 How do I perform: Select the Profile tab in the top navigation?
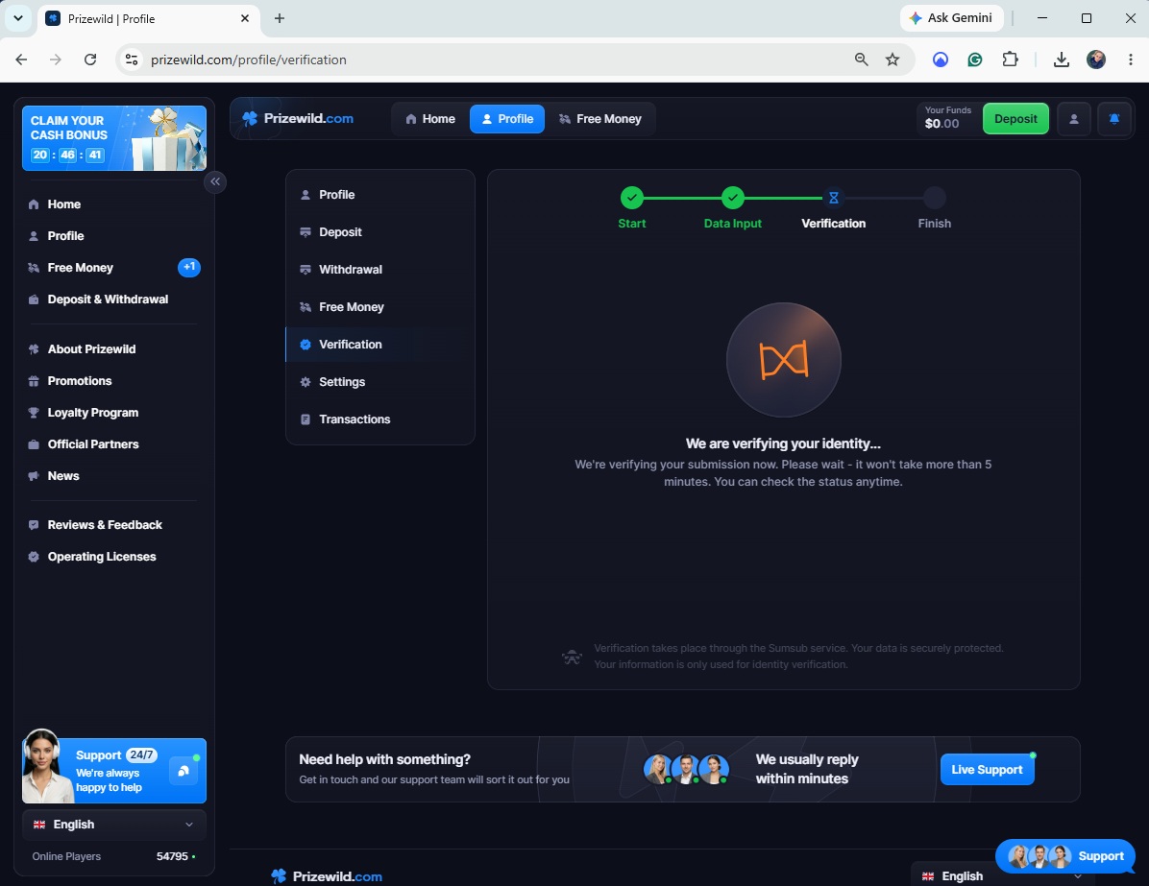[x=507, y=119]
